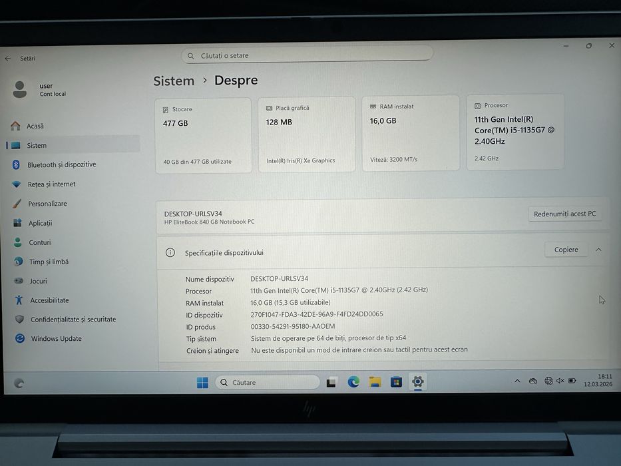Viewport: 621px width, 466px height.
Task: Click the back arrow next to Setări
Action: pos(8,59)
